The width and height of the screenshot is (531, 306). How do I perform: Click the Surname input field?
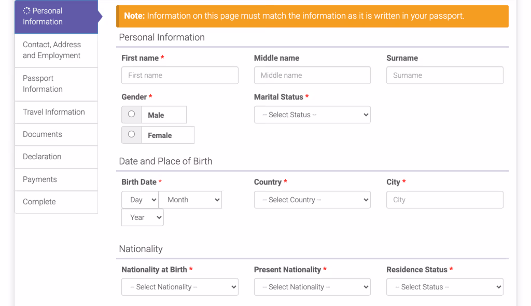(444, 75)
